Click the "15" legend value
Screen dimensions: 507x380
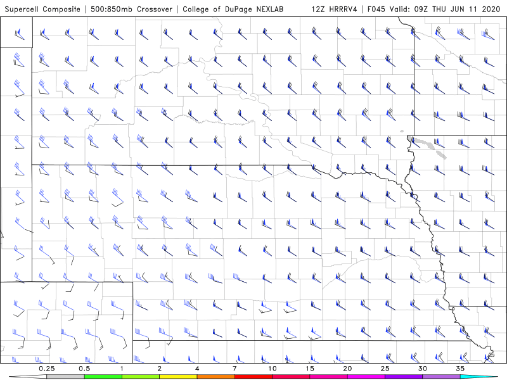310,369
